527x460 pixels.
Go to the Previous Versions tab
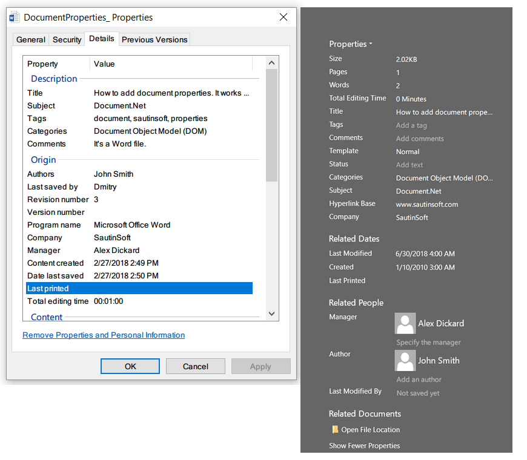click(154, 40)
